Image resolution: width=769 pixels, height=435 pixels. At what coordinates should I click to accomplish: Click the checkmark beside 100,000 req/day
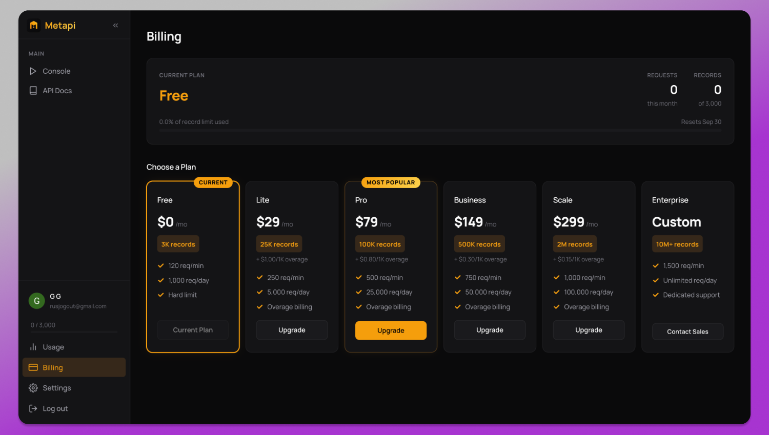coord(557,292)
